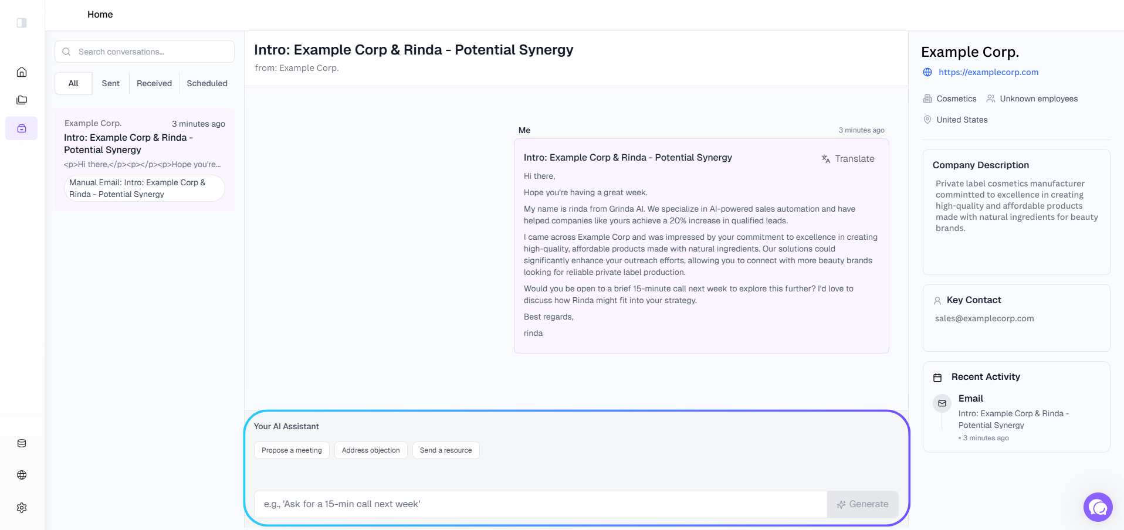Click the globe icon beside company URL
The height and width of the screenshot is (530, 1124).
pyautogui.click(x=927, y=72)
